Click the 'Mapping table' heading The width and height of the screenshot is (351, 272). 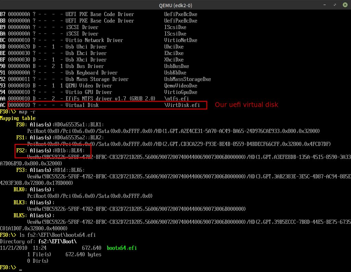pyautogui.click(x=17, y=118)
